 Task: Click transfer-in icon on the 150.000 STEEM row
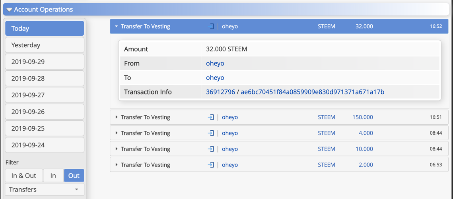[x=211, y=118]
